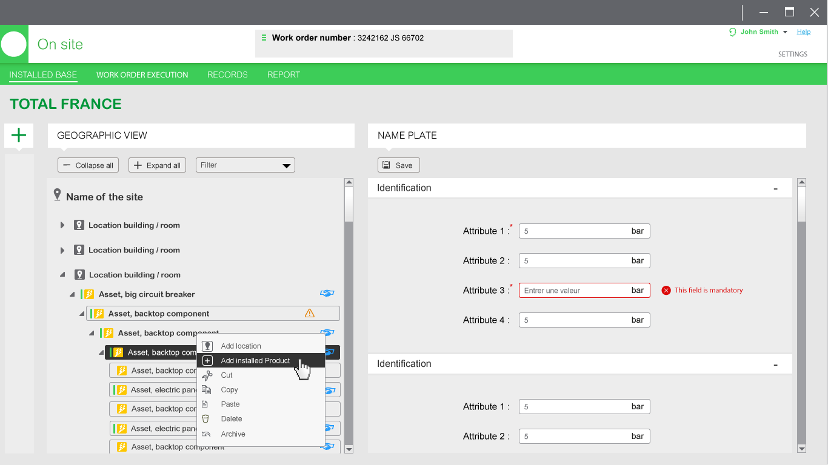828x465 pixels.
Task: Click the white circle logo beside On site
Action: [14, 44]
